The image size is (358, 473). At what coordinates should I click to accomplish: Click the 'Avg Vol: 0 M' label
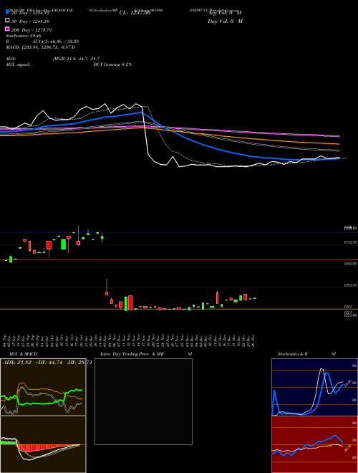[x=225, y=13]
